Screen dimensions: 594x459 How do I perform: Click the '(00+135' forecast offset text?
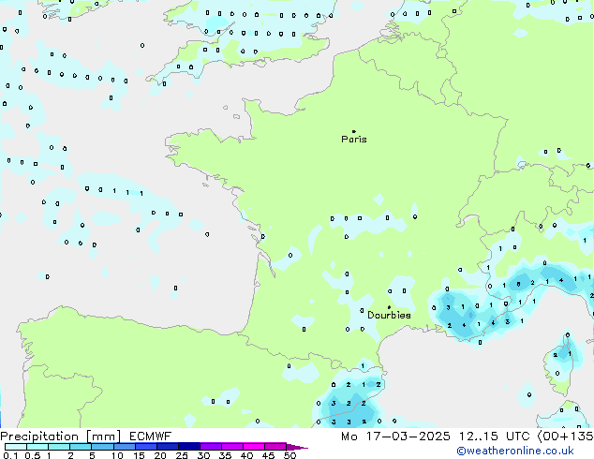point(565,437)
